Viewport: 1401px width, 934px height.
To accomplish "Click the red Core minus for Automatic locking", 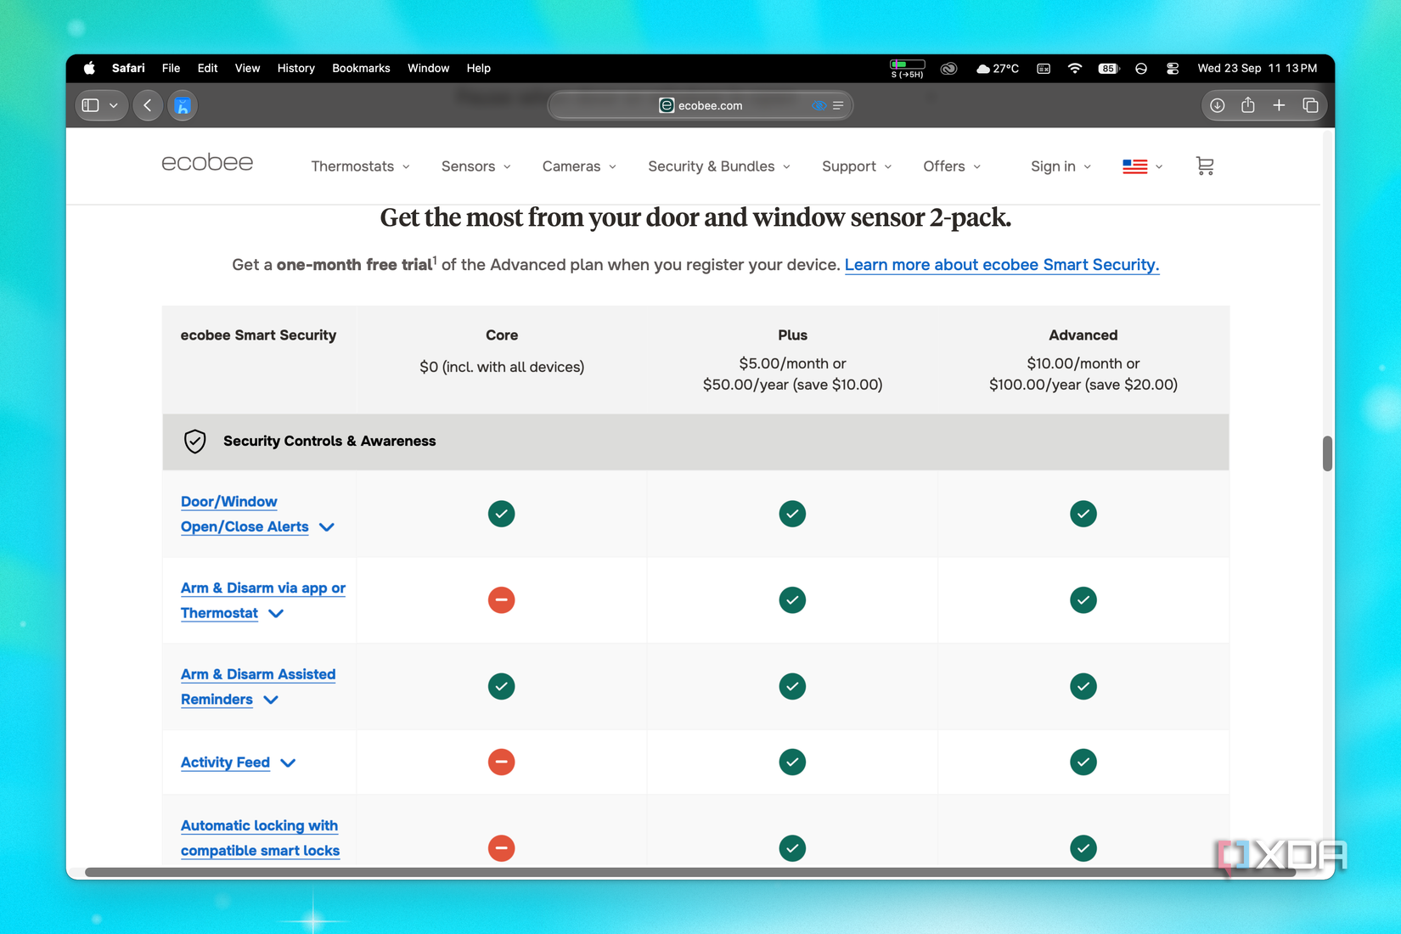I will (501, 848).
